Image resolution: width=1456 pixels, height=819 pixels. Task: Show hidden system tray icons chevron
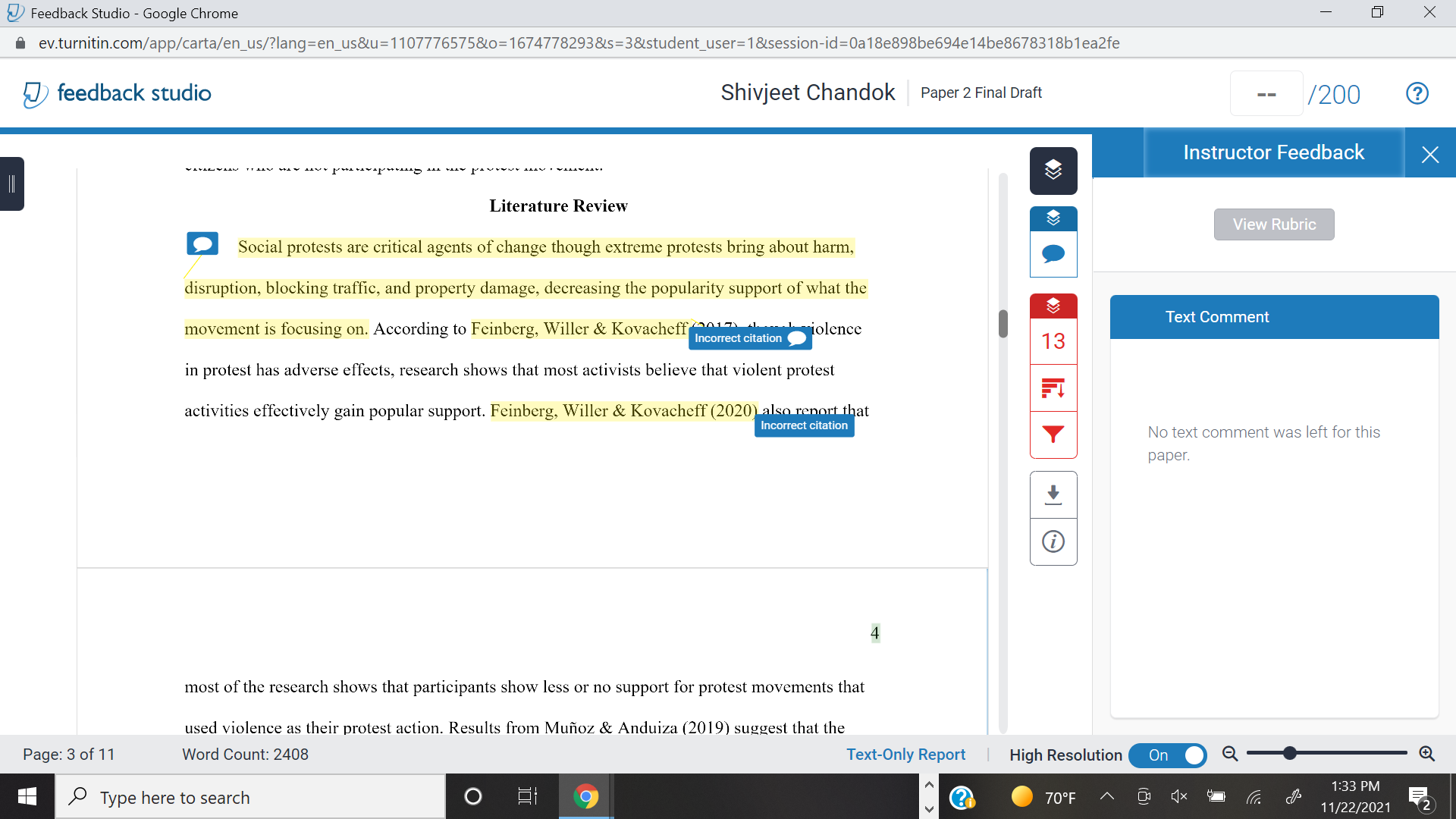(1106, 796)
